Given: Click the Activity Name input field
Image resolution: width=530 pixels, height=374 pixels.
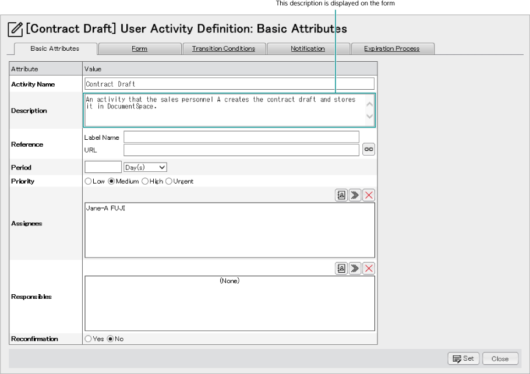Looking at the screenshot, I should click(229, 84).
